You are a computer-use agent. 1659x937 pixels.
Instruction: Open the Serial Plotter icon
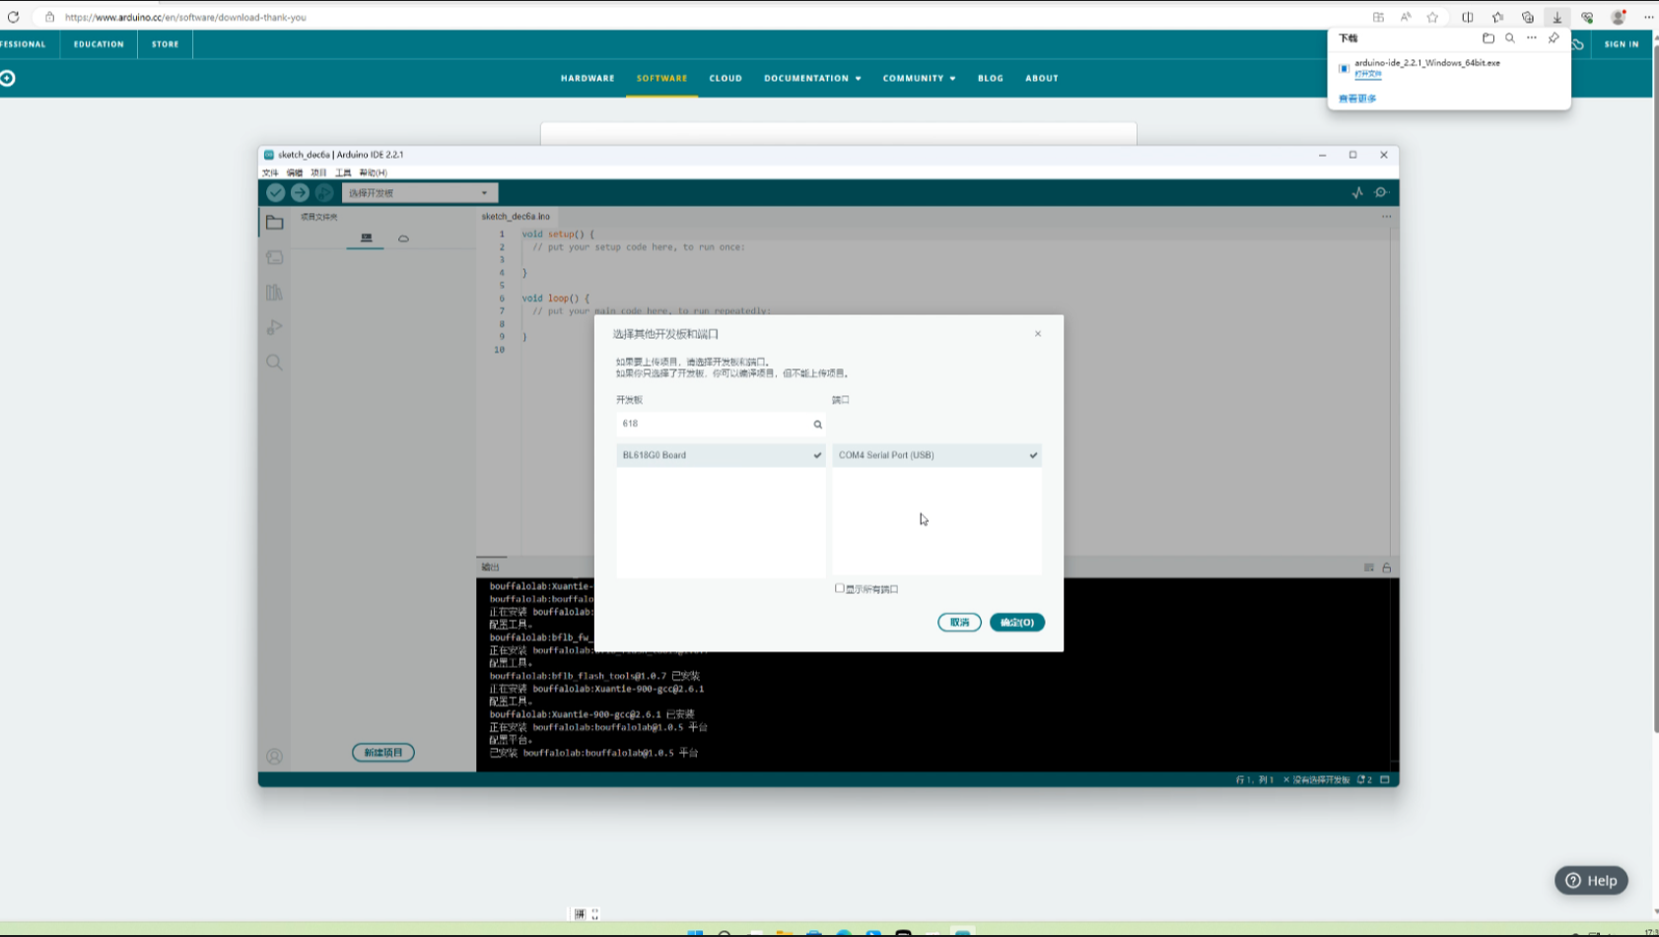(1357, 193)
